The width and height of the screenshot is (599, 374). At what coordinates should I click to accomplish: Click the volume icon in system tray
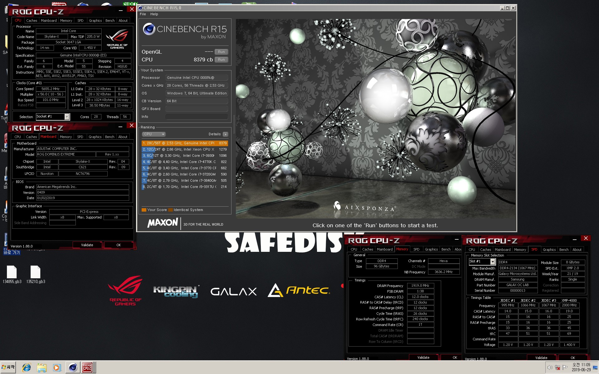point(550,367)
